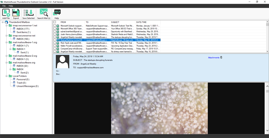This screenshot has width=269, height=138.
Task: Click the Local Folders folder icon
Action: (x=10, y=76)
